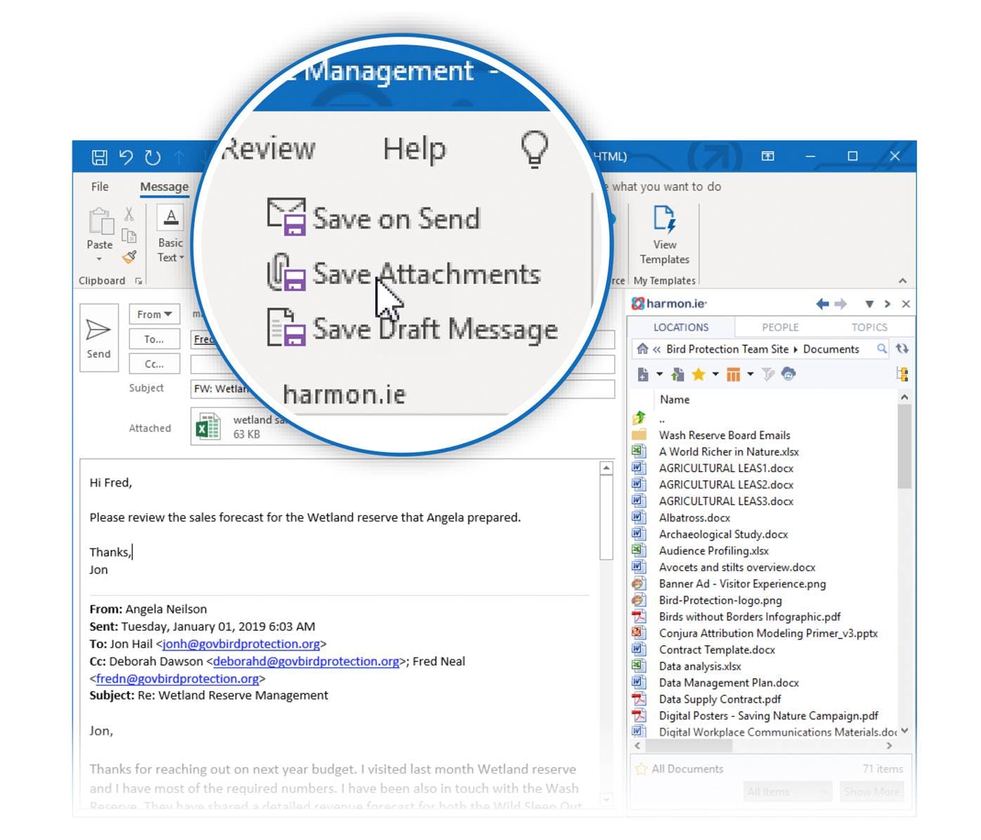981x840 pixels.
Task: Open the Paste dropdown arrow
Action: (x=99, y=259)
